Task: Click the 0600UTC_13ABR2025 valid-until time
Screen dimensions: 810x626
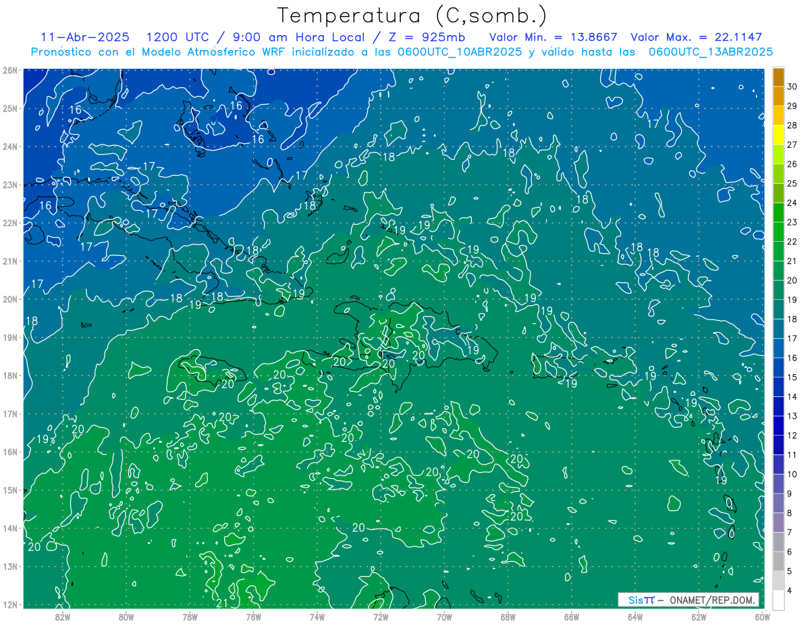Action: pyautogui.click(x=710, y=51)
